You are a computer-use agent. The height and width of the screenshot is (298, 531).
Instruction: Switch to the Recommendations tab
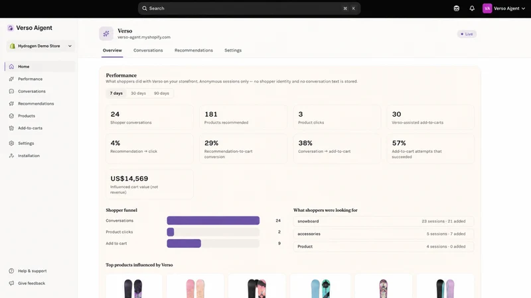click(x=194, y=50)
